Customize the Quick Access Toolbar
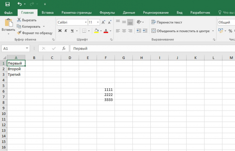The width and height of the screenshot is (235, 151). pos(45,4)
